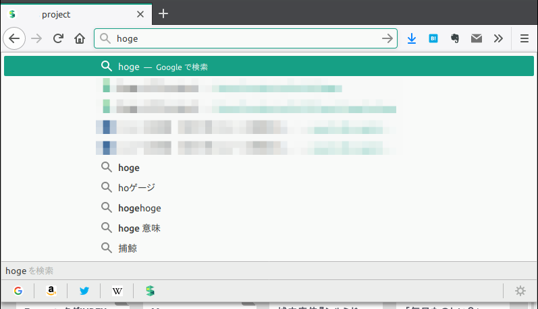Click inside the address bar with 'hoge'
This screenshot has height=309, width=538.
[x=246, y=38]
